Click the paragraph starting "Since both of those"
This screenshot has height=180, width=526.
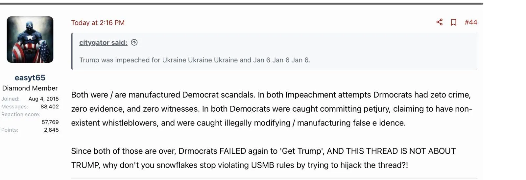click(x=263, y=158)
